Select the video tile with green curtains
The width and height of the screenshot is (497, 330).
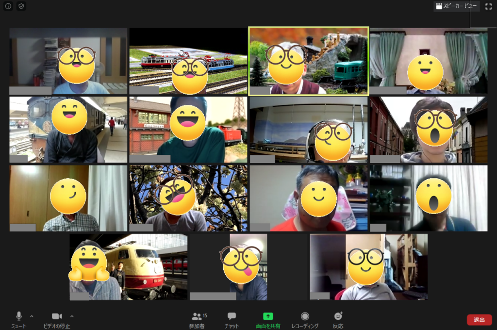pyautogui.click(x=429, y=61)
